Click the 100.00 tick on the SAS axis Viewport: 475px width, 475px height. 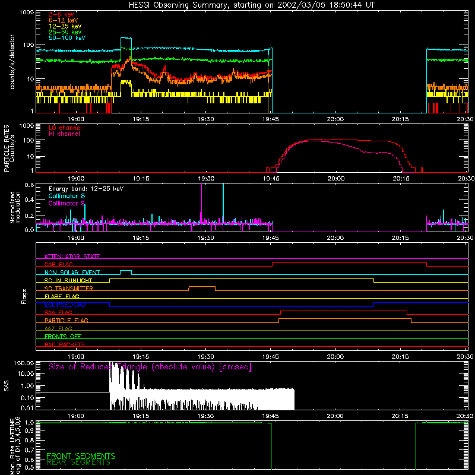pos(24,363)
